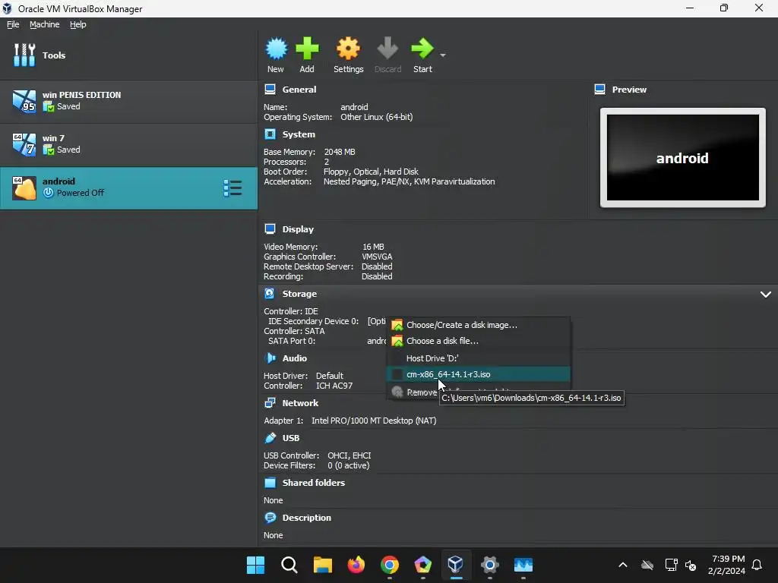Click Intel PRO/1000 MT Desktop (NAT) adapter text
This screenshot has height=583, width=778.
tap(374, 421)
